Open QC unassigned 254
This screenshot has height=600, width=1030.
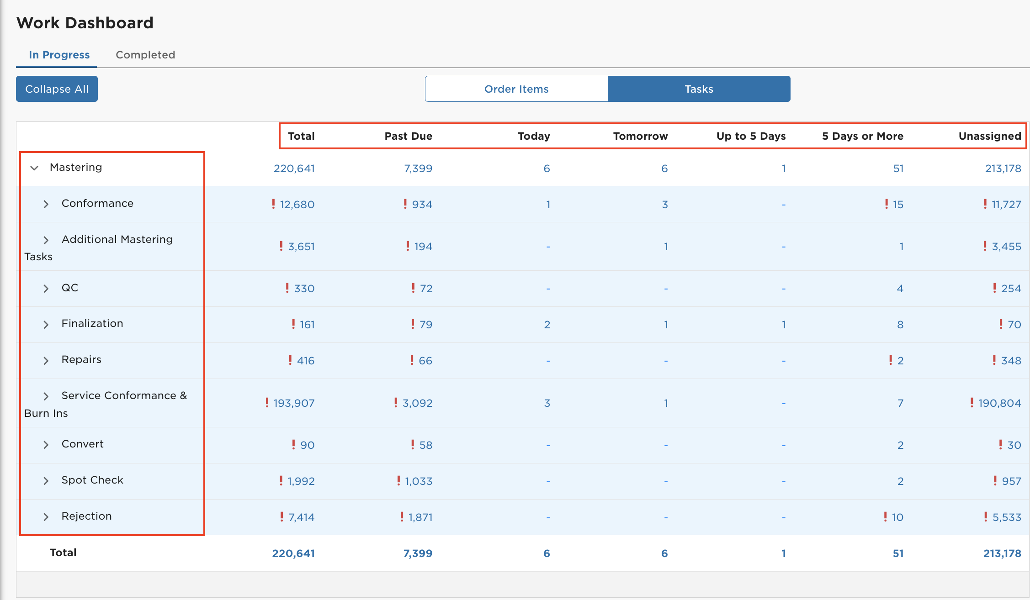pyautogui.click(x=1011, y=289)
